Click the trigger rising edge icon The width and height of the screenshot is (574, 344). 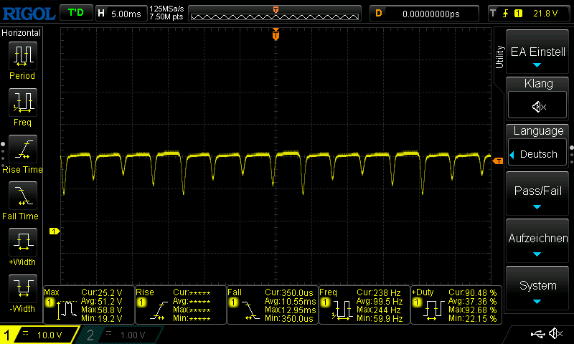506,14
